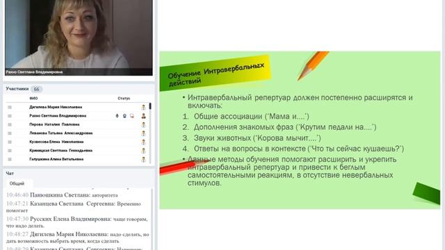Select participant Дягилева Мария Николаевна in list
The height and width of the screenshot is (250, 445).
click(56, 107)
